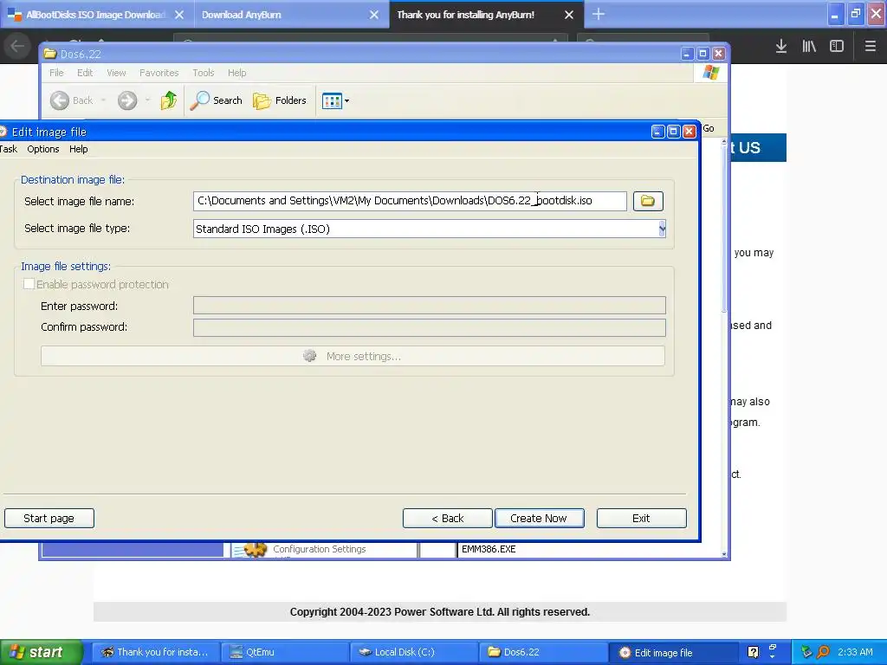Select EMM386.EXE in the Dos6.22 file list
The height and width of the screenshot is (665, 887).
pyautogui.click(x=489, y=549)
